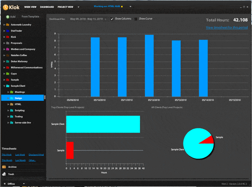Expand the Automatic Laundry project arrow
This screenshot has width=252, height=187.
[x=4, y=25]
